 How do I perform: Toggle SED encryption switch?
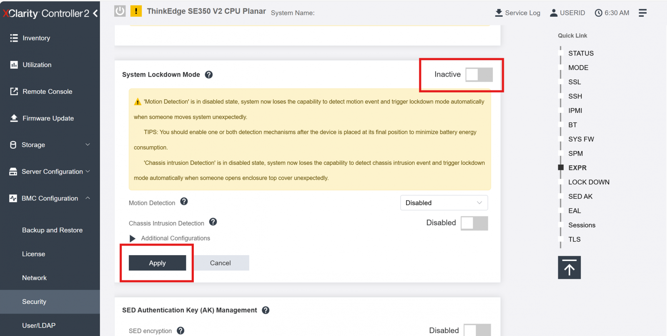tap(477, 330)
